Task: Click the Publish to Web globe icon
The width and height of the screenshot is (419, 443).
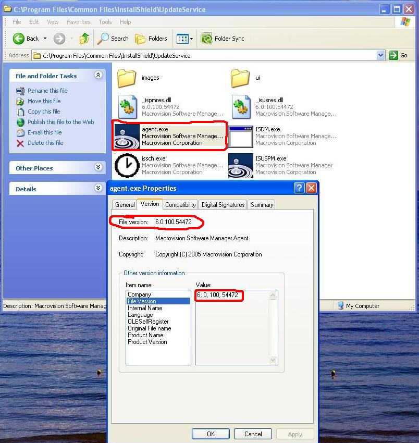Action: pyautogui.click(x=20, y=122)
